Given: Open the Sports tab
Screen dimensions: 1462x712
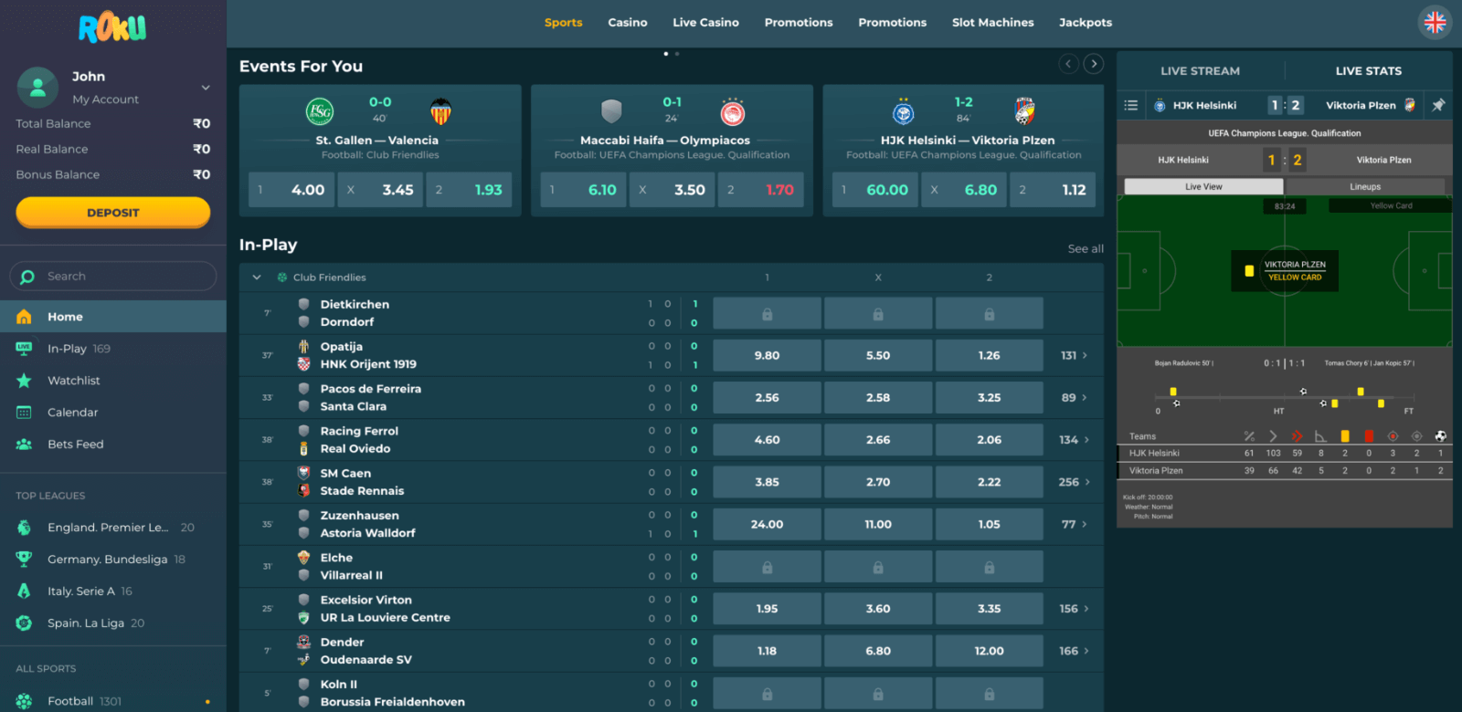Looking at the screenshot, I should 563,23.
